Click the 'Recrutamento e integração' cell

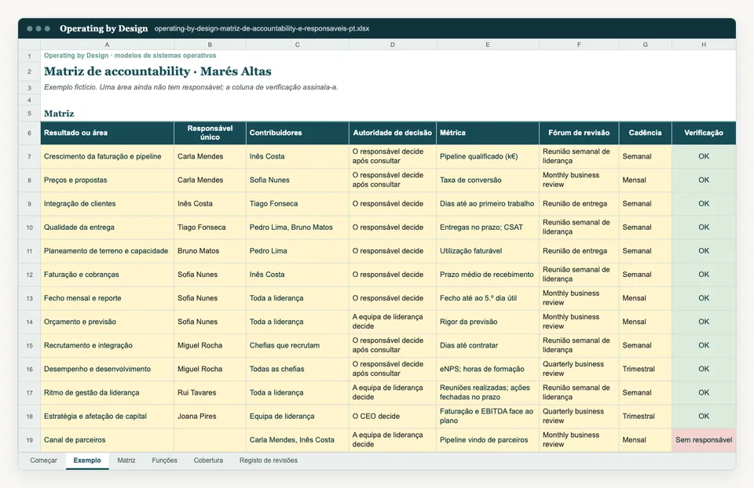pyautogui.click(x=108, y=345)
